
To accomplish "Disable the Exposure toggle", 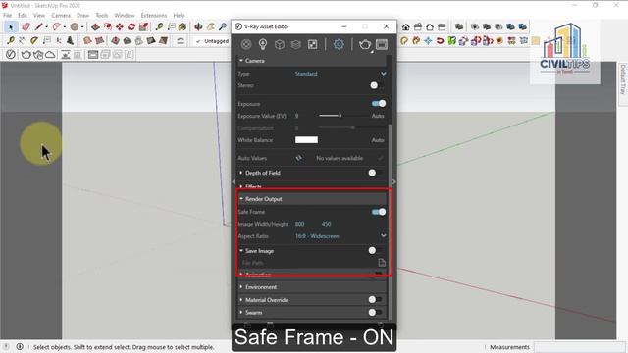I will point(379,104).
